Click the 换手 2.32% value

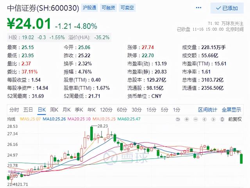[85, 64]
